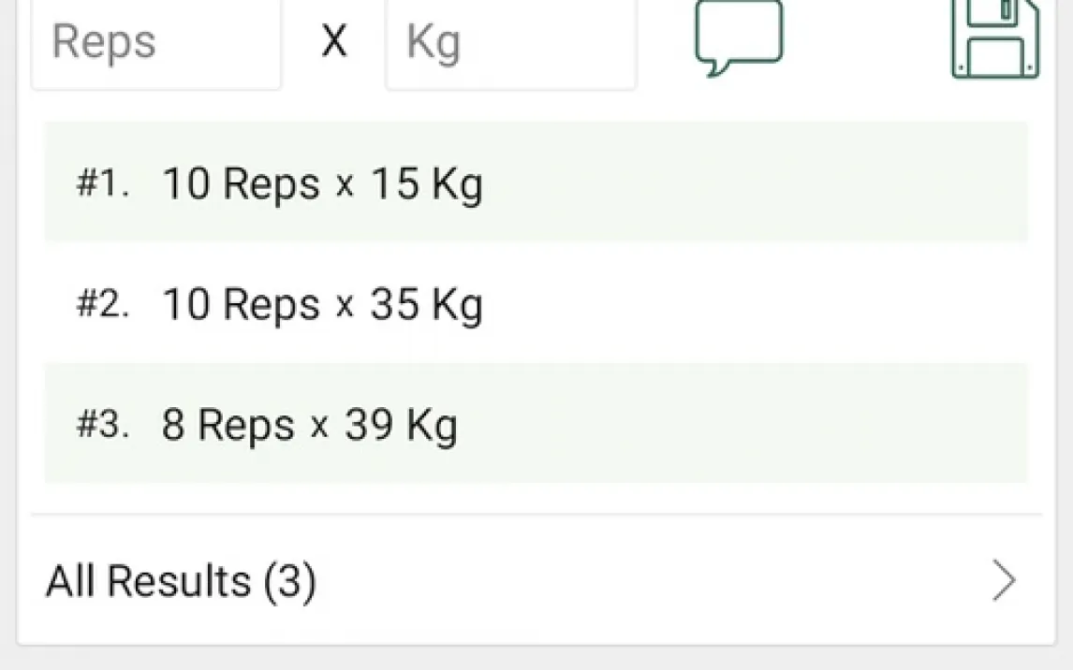Click the 10 Reps text in set #2
This screenshot has width=1073, height=670.
coord(241,304)
